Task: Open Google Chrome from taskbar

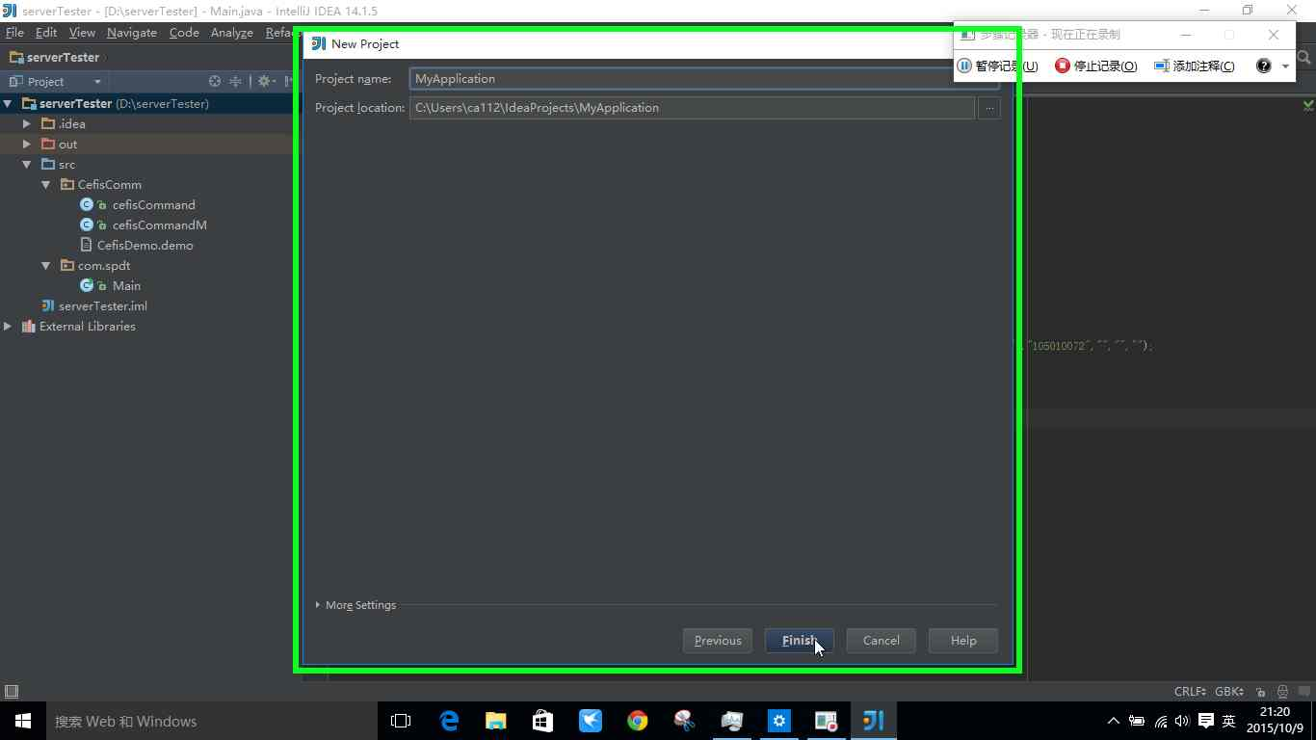Action: pyautogui.click(x=637, y=721)
